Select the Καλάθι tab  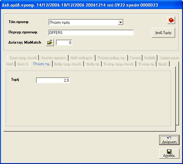150,58
